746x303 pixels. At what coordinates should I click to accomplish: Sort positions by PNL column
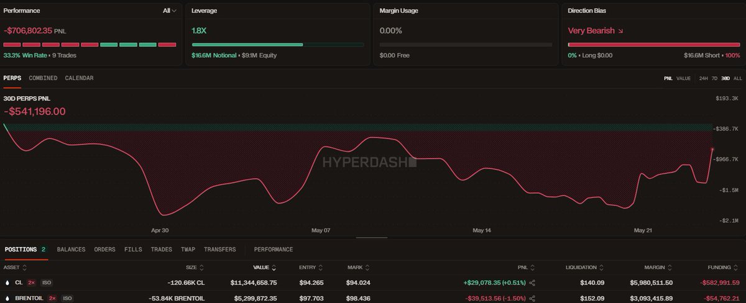click(x=527, y=268)
